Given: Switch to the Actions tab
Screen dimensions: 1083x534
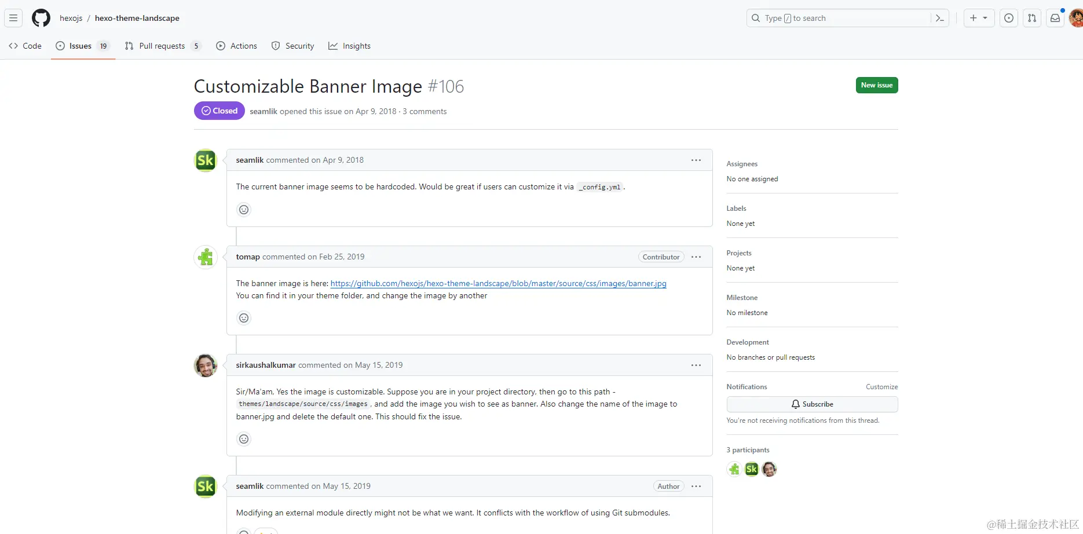Looking at the screenshot, I should click(236, 46).
